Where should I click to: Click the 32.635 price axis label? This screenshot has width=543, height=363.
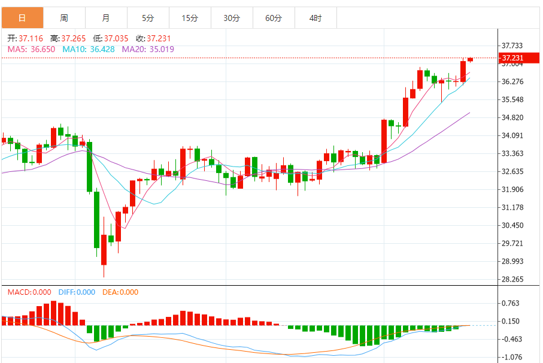(x=512, y=171)
